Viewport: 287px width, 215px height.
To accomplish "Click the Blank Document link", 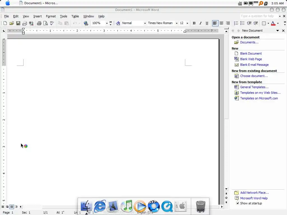I will [251, 53].
